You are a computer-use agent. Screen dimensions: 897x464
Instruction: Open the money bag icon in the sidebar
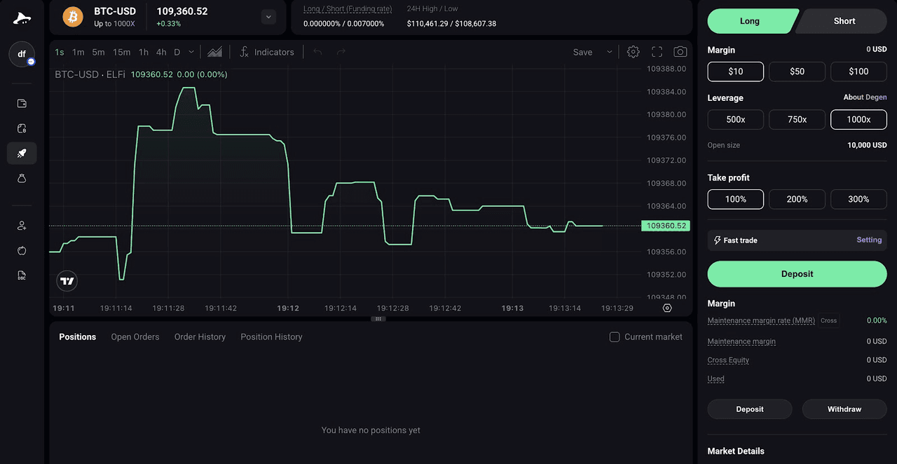22,179
